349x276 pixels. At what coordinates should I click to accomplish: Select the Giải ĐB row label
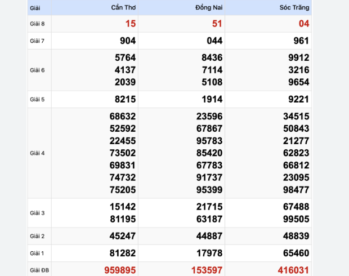pos(38,270)
